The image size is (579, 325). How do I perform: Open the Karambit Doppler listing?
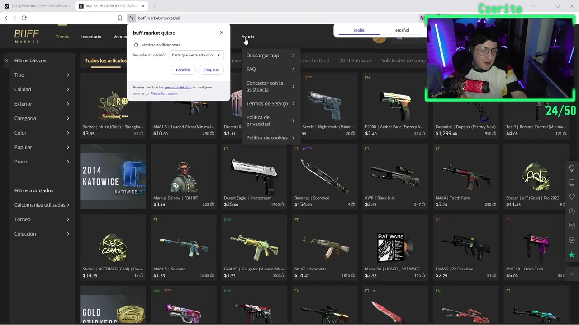click(x=466, y=106)
